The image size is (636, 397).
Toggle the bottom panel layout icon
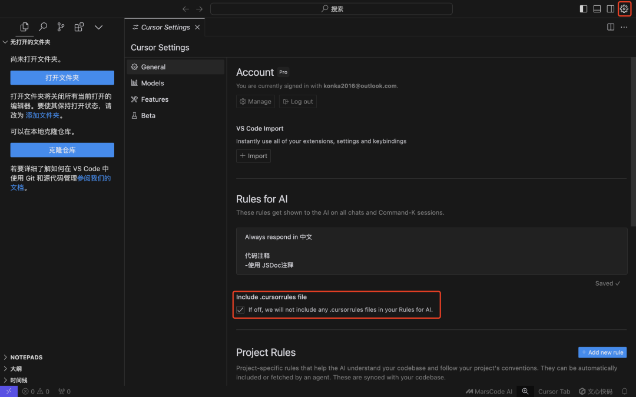click(x=597, y=9)
